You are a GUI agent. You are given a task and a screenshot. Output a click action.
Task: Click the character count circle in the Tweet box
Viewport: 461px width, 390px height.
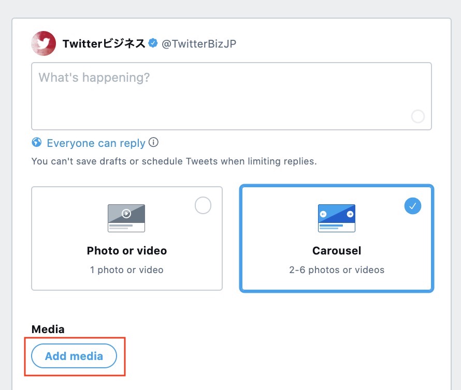point(418,116)
